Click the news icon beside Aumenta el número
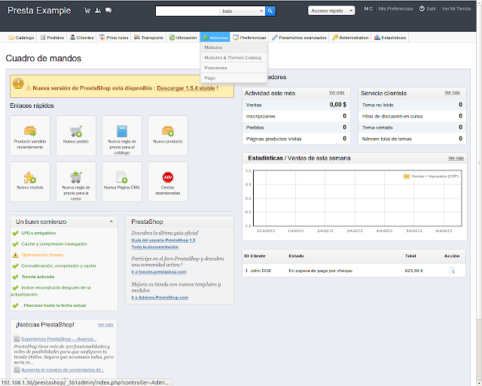The image size is (482, 386). [x=17, y=369]
